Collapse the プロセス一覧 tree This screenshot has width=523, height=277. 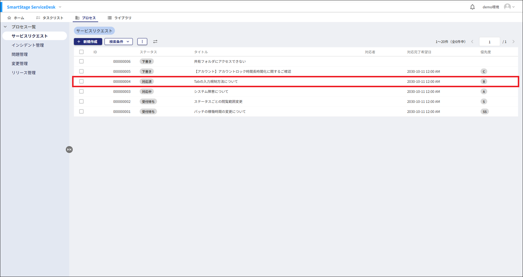(x=5, y=27)
